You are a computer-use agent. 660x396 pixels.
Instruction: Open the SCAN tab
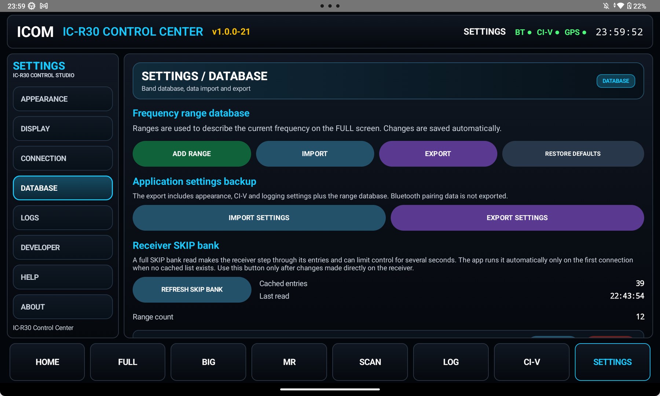pyautogui.click(x=370, y=362)
